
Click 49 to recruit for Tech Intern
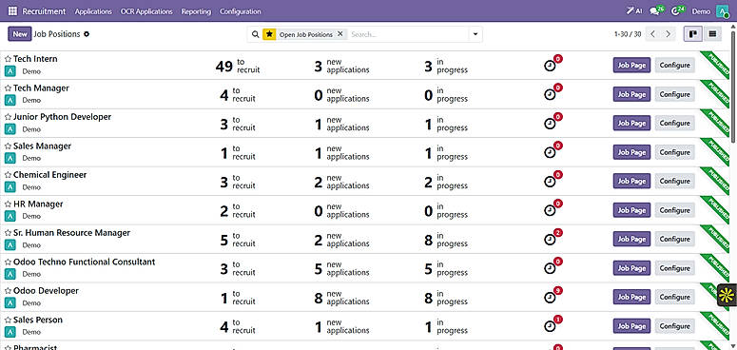coord(238,66)
